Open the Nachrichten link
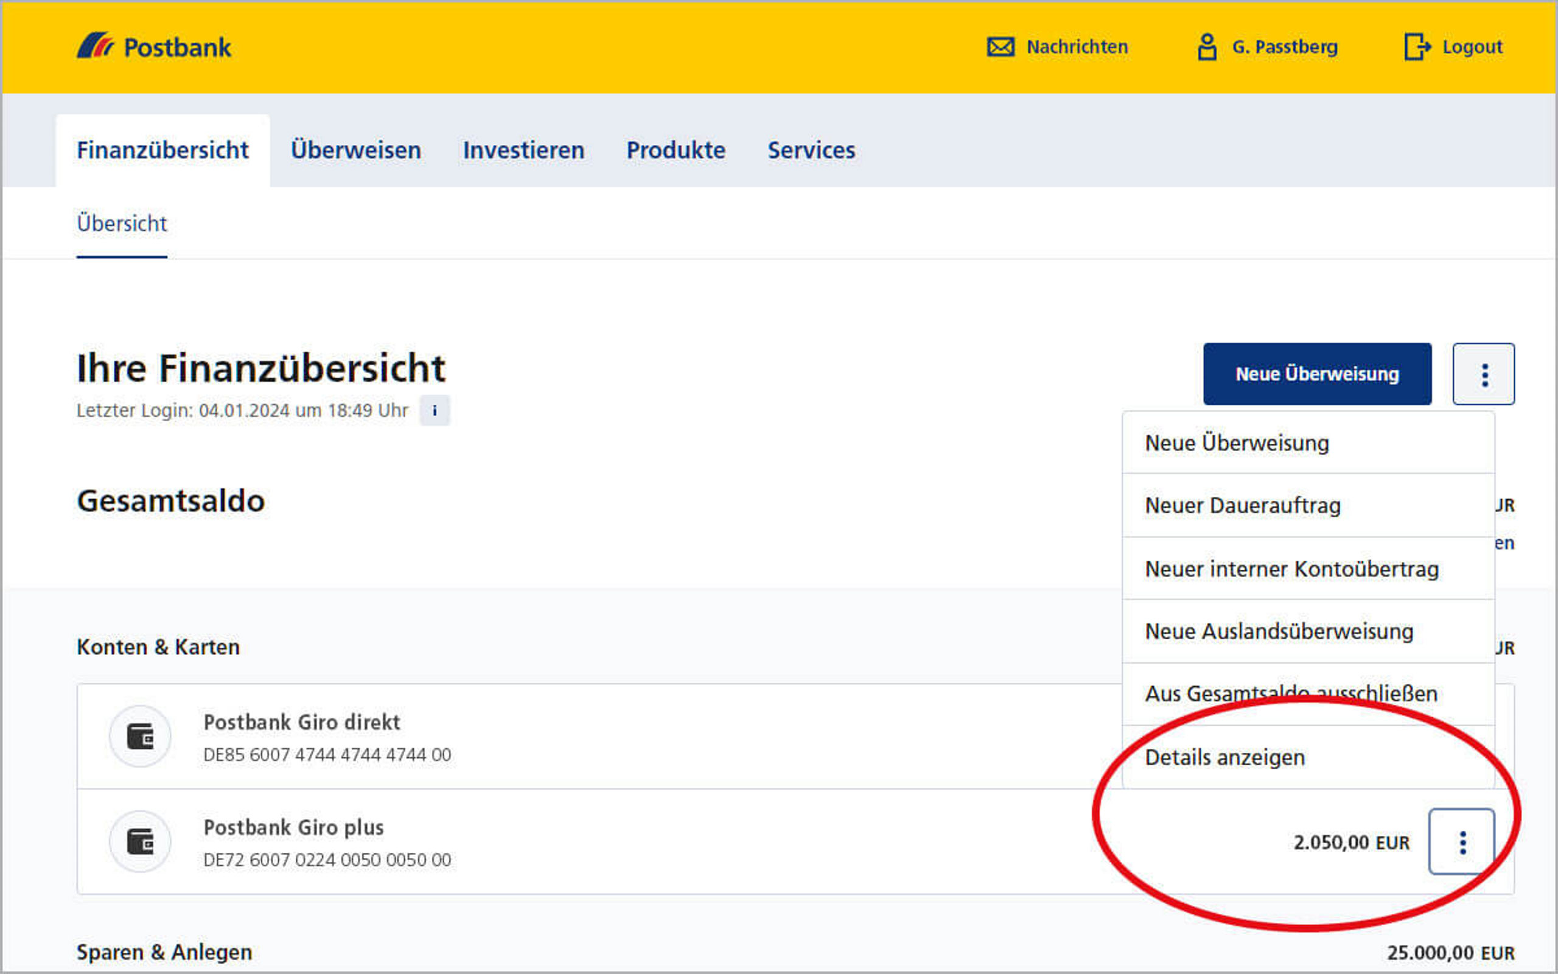1558x974 pixels. [x=1077, y=47]
